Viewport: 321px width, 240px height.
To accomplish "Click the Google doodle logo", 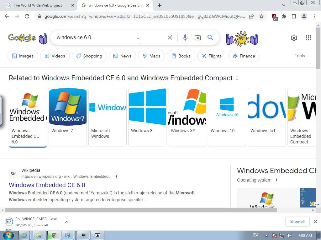I will click(22, 38).
